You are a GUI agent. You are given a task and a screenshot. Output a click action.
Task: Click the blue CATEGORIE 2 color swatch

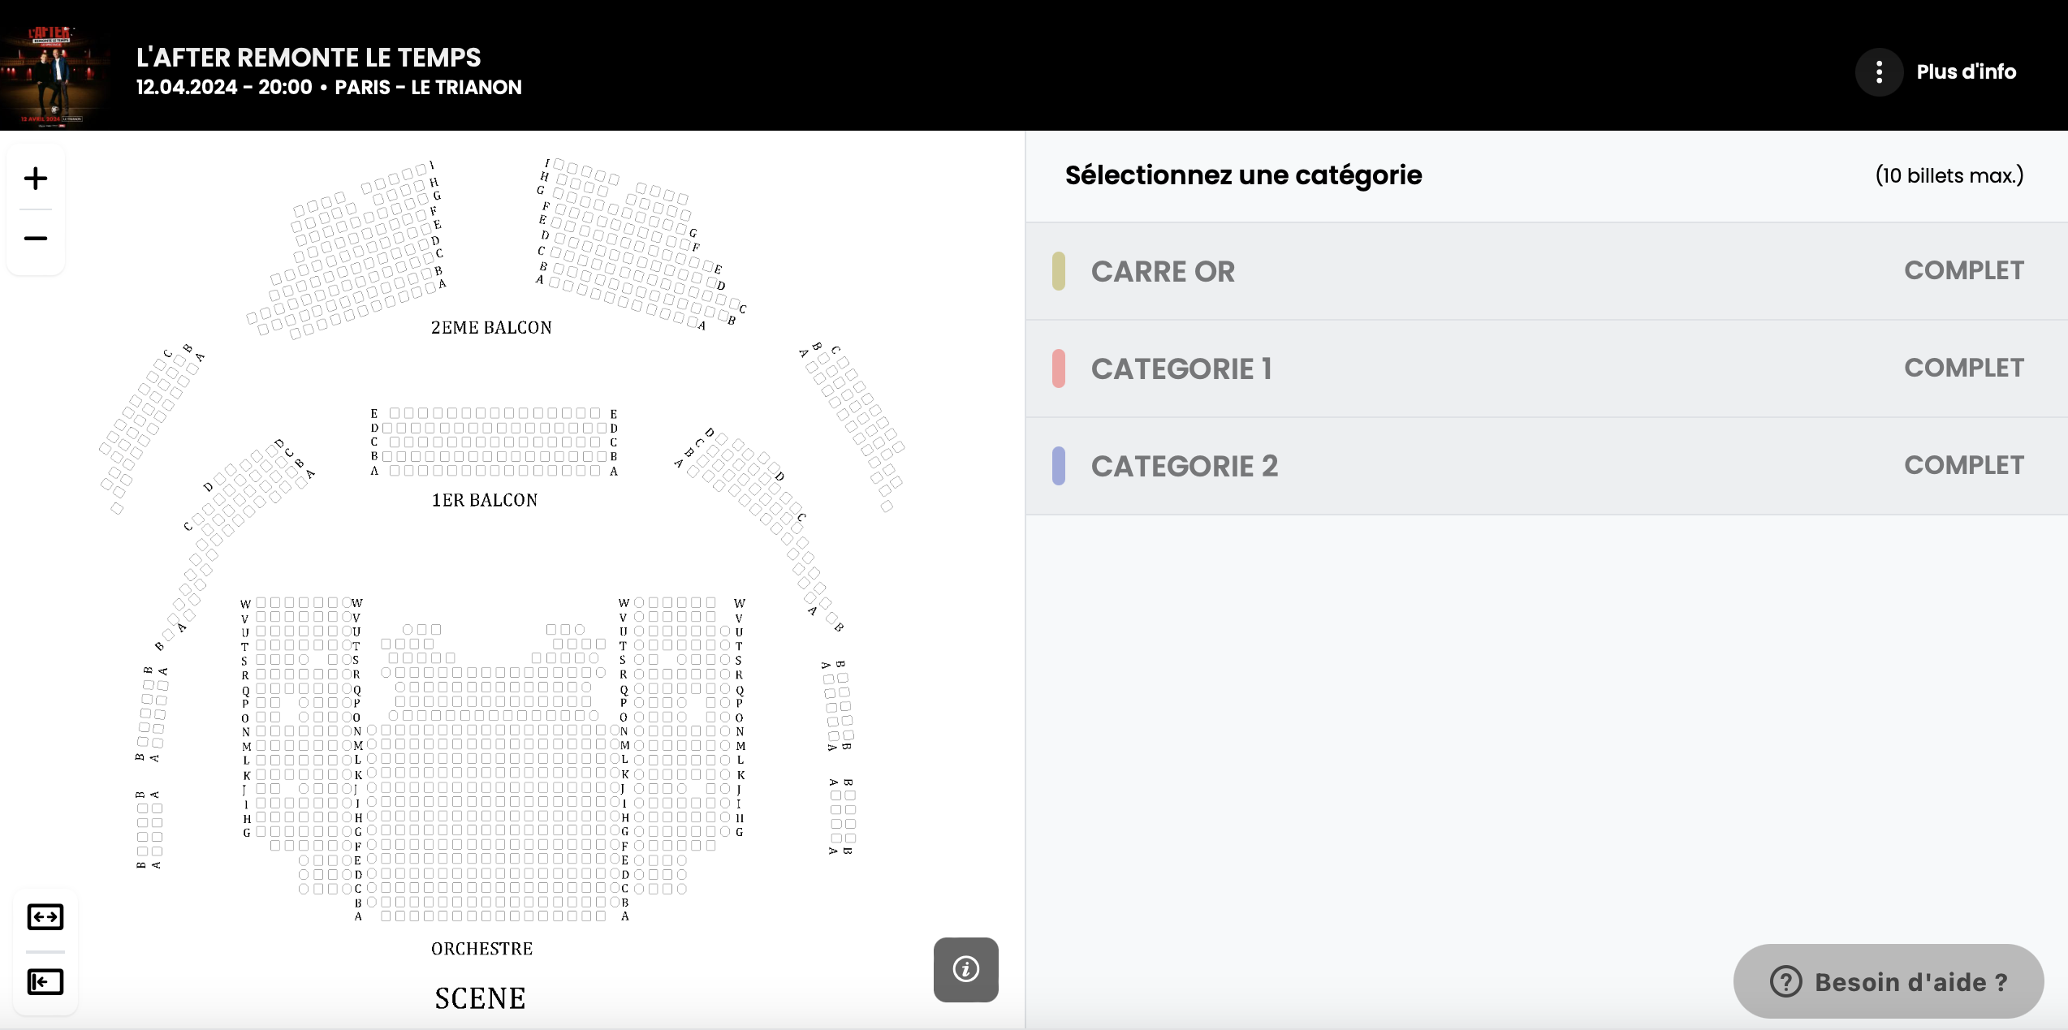(1059, 466)
